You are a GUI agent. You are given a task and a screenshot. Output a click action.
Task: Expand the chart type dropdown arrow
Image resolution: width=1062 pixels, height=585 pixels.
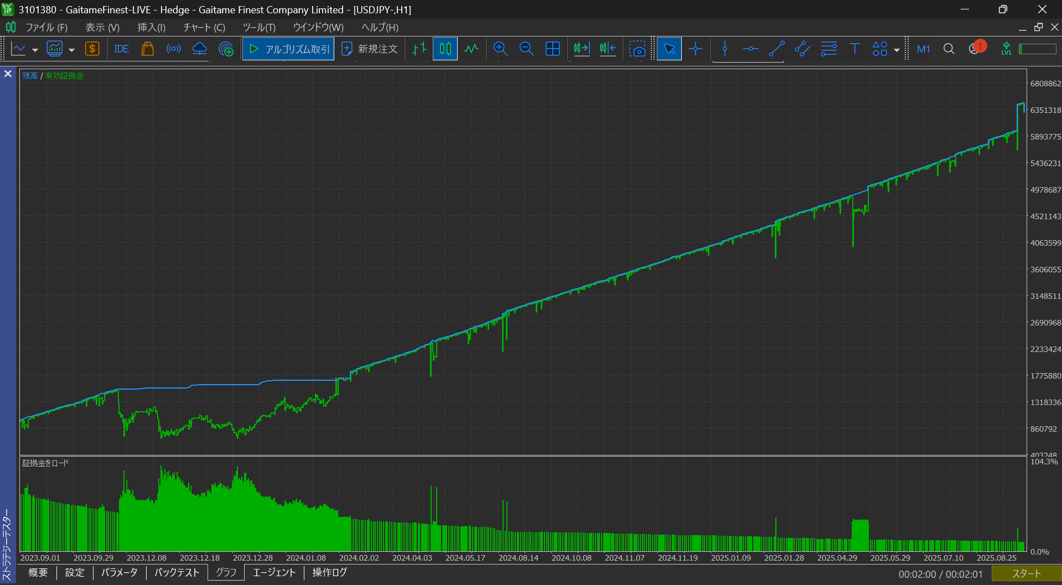click(35, 50)
